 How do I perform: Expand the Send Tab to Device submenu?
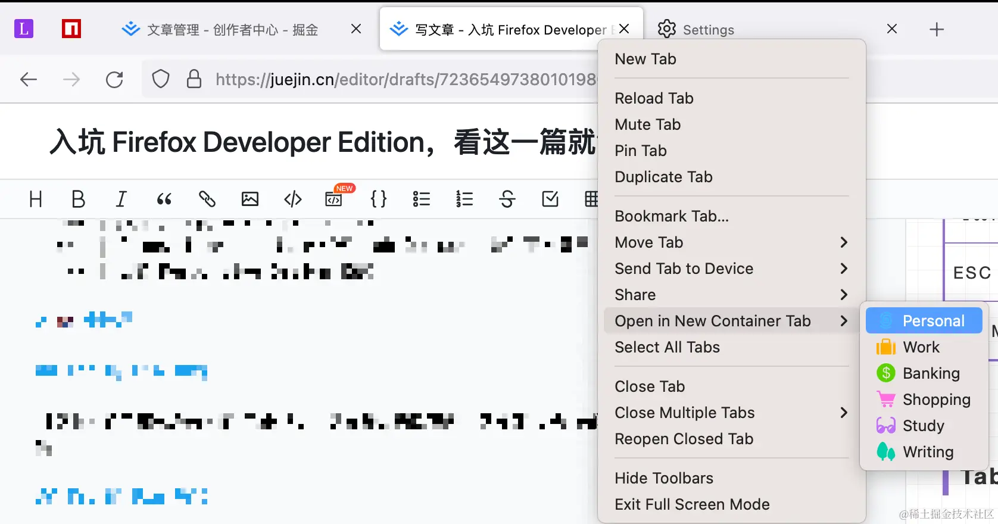731,269
